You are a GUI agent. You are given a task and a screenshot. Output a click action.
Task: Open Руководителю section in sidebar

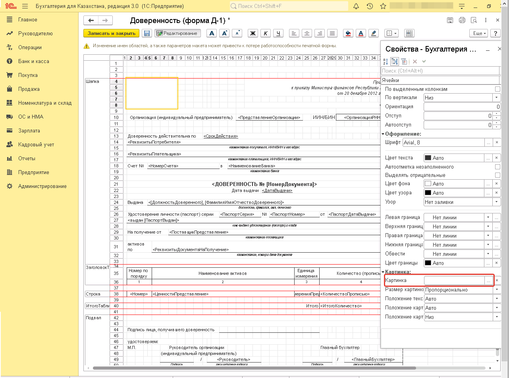(x=35, y=34)
